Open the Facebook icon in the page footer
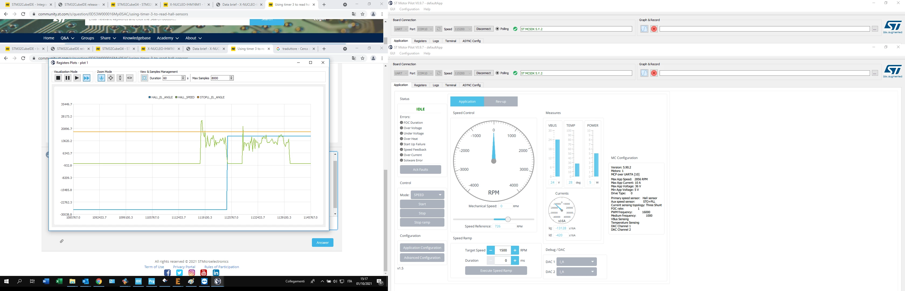Screen dimensions: 905x291 pyautogui.click(x=167, y=273)
